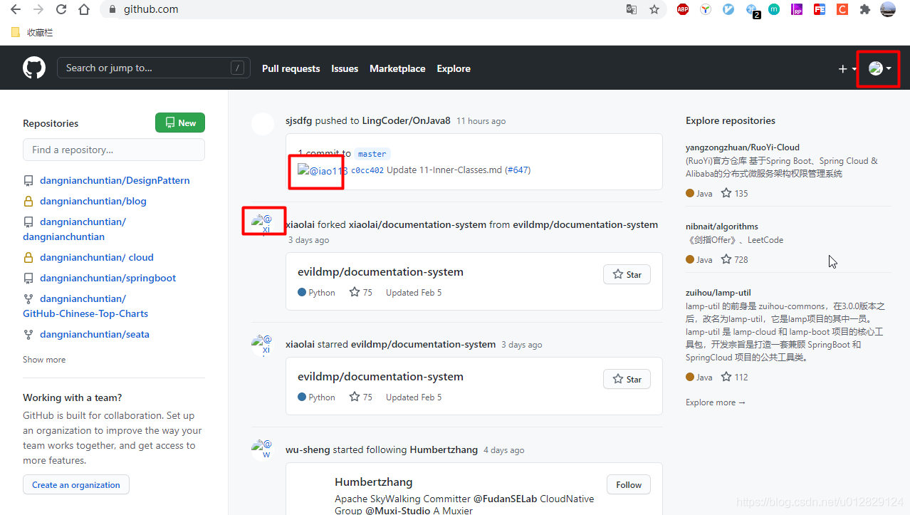Open the translate page icon in address bar
Screen dimensions: 910x515
[x=631, y=9]
